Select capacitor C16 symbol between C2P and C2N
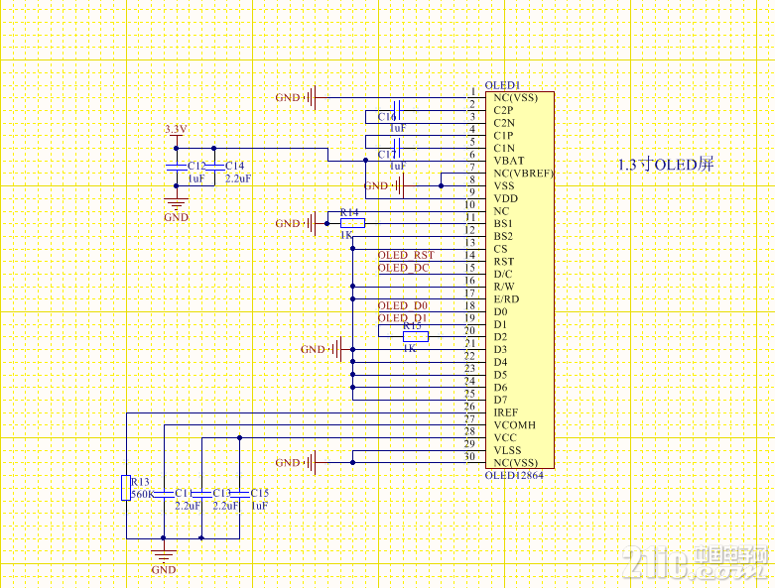The height and width of the screenshot is (588, 775). coord(397,111)
